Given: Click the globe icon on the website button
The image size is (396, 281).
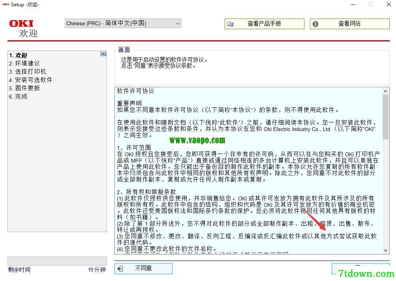Looking at the screenshot, I should pos(315,24).
